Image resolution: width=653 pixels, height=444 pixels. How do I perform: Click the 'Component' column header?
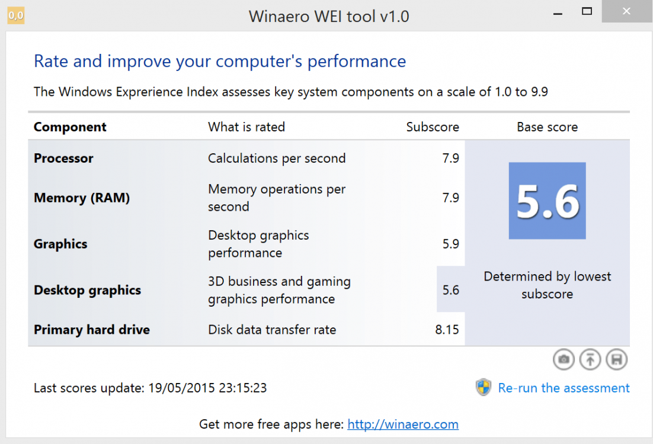pos(70,127)
